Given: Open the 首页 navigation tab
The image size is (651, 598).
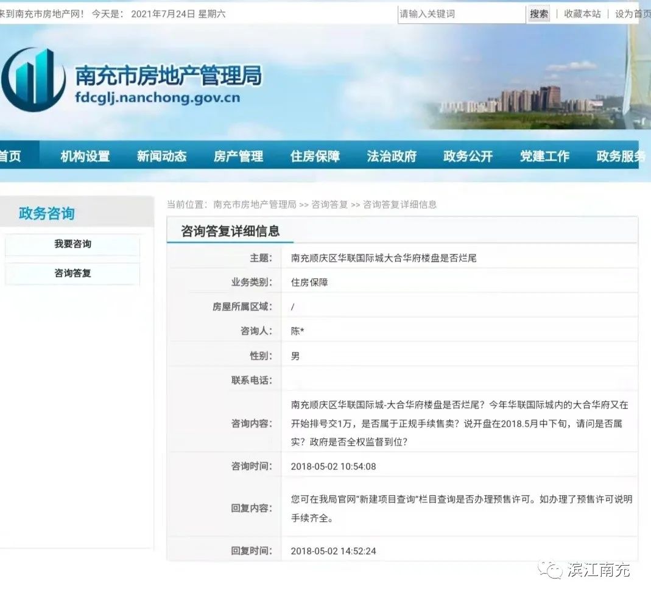Looking at the screenshot, I should click(x=11, y=157).
